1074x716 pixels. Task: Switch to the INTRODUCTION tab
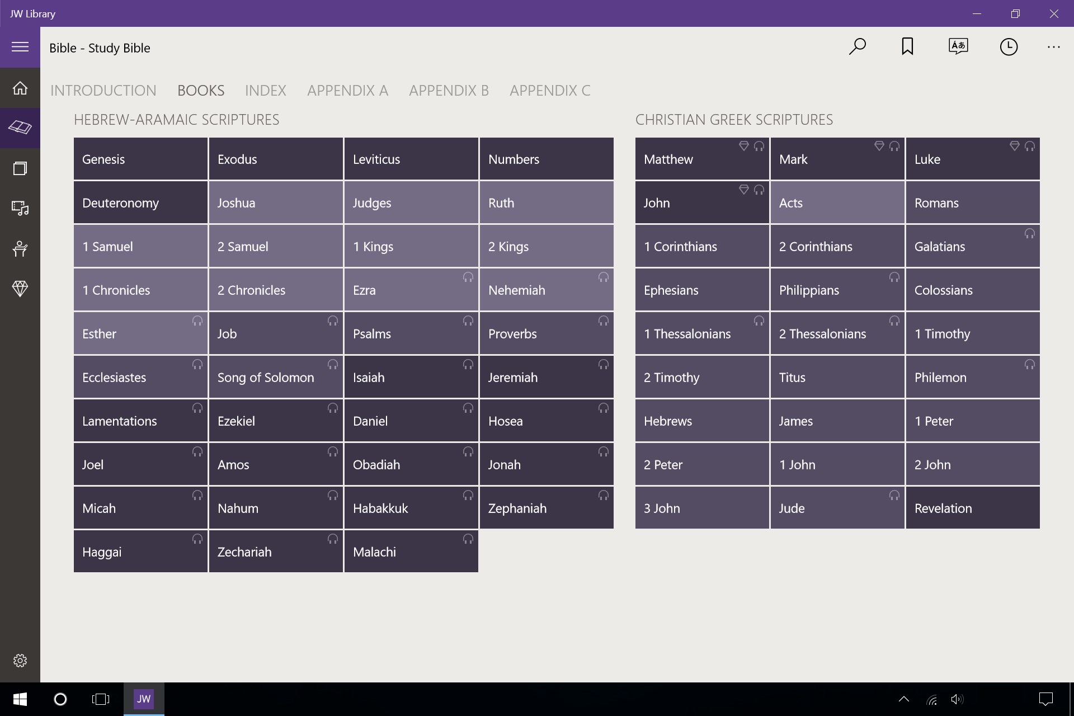pyautogui.click(x=103, y=91)
